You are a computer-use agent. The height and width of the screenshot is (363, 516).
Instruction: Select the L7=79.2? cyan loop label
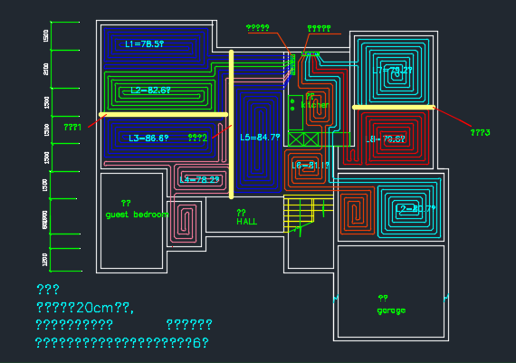tap(394, 71)
